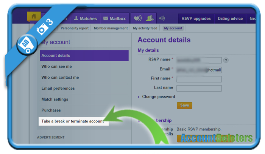265x154 pixels.
Task: Select Personality report sub-tab
Action: pos(75,28)
